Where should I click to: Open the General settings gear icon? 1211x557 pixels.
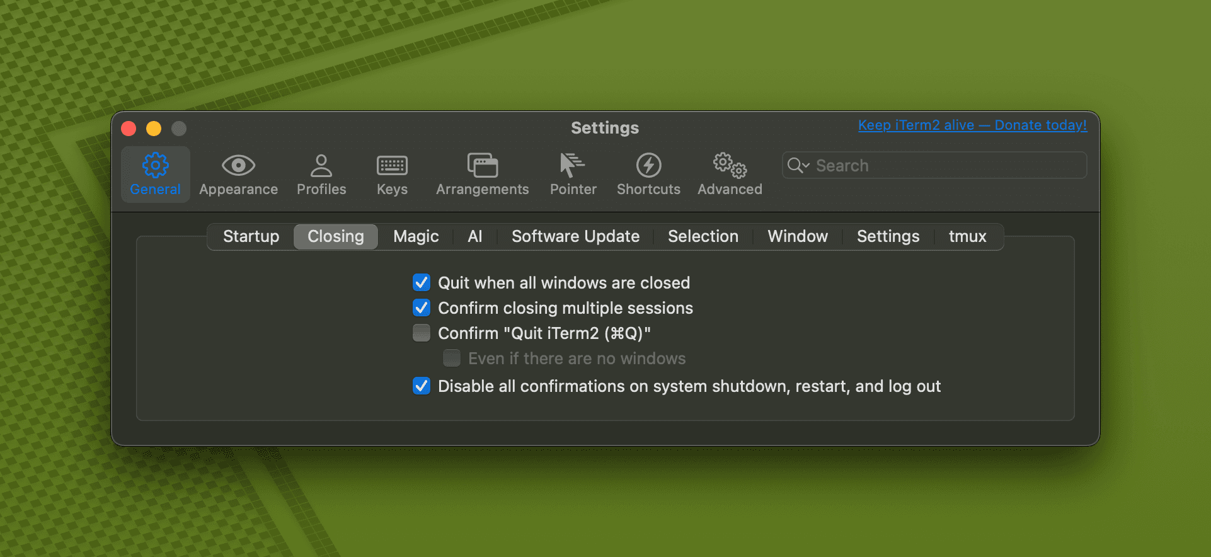155,166
